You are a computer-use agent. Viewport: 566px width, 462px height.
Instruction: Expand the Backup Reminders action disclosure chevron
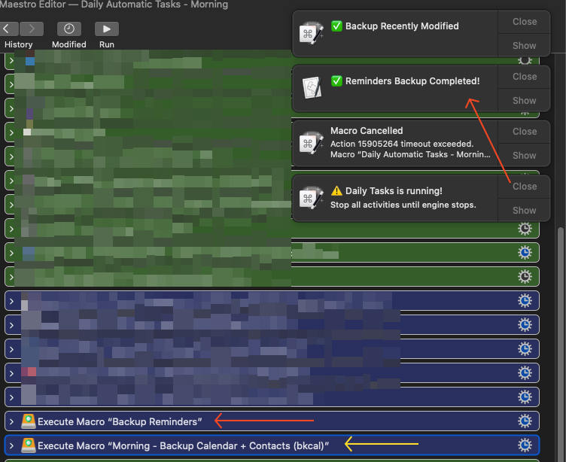point(11,421)
